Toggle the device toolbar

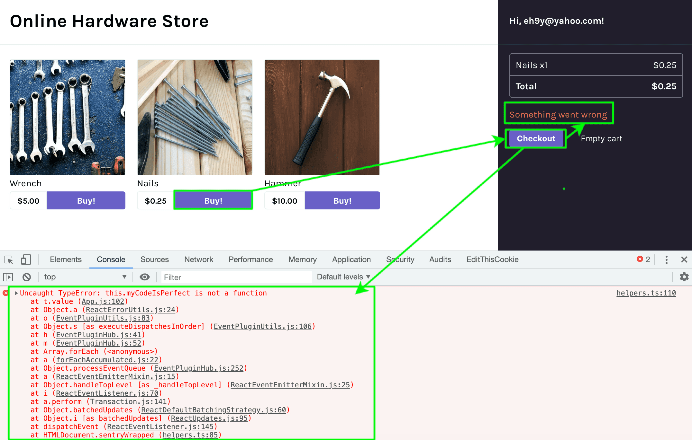click(x=26, y=260)
